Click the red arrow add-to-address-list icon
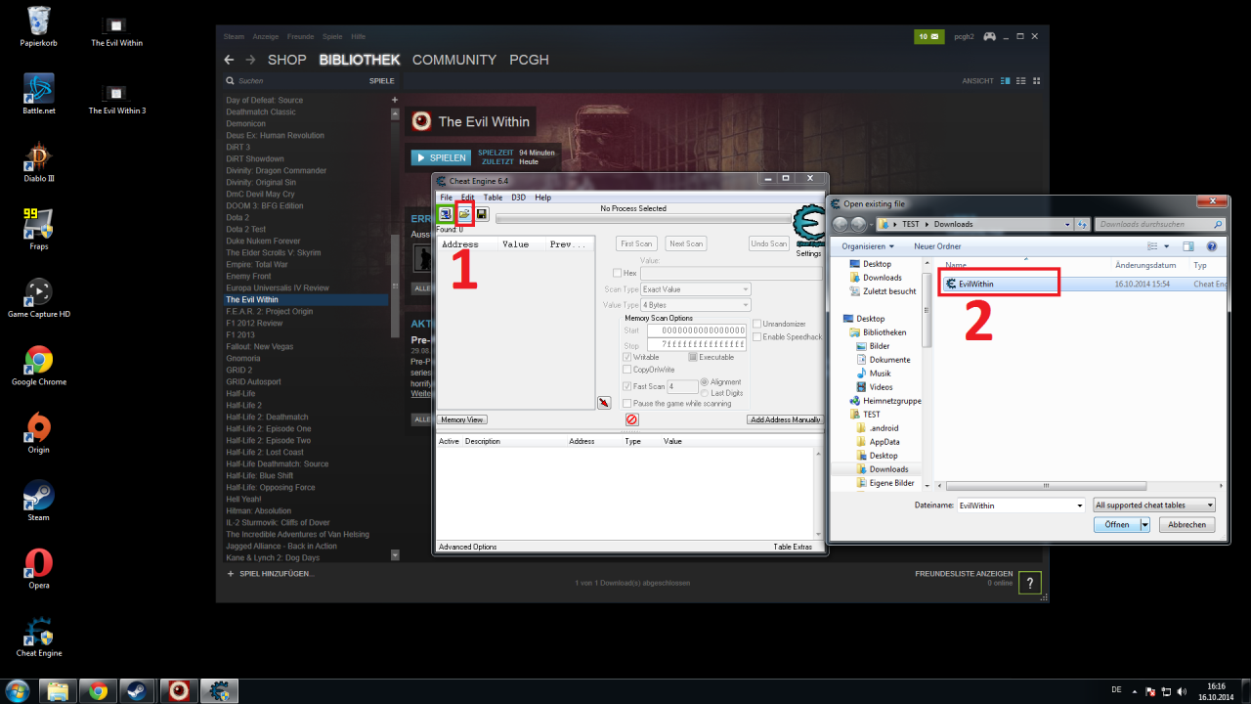The image size is (1251, 704). point(605,403)
